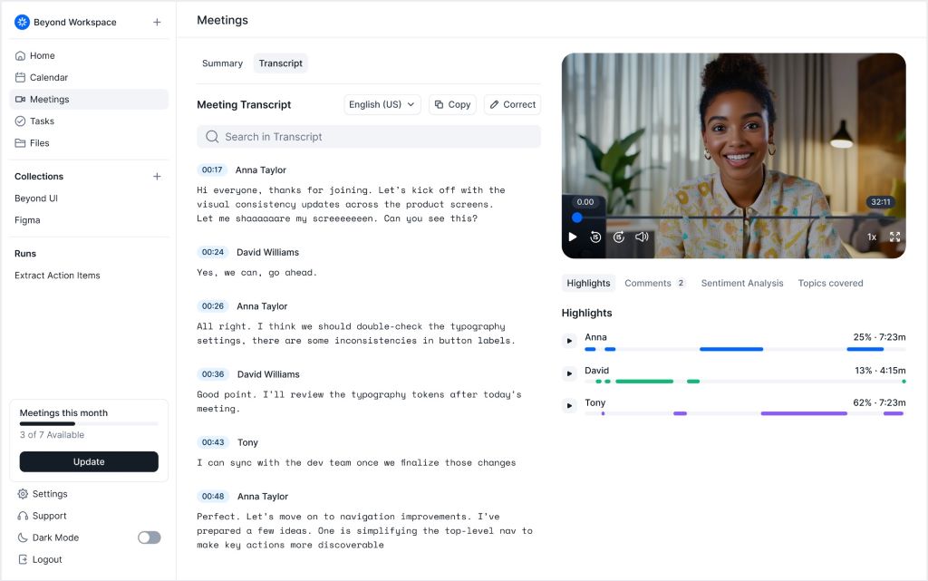928x581 pixels.
Task: Skip the video forward 15 seconds
Action: 619,237
